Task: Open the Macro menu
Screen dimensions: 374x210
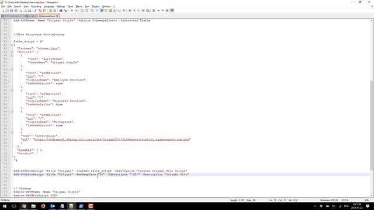Action: point(79,6)
